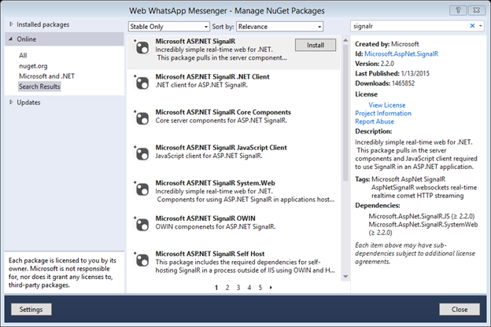Click the SignalR System.Web package icon
491x327 pixels.
[142, 189]
